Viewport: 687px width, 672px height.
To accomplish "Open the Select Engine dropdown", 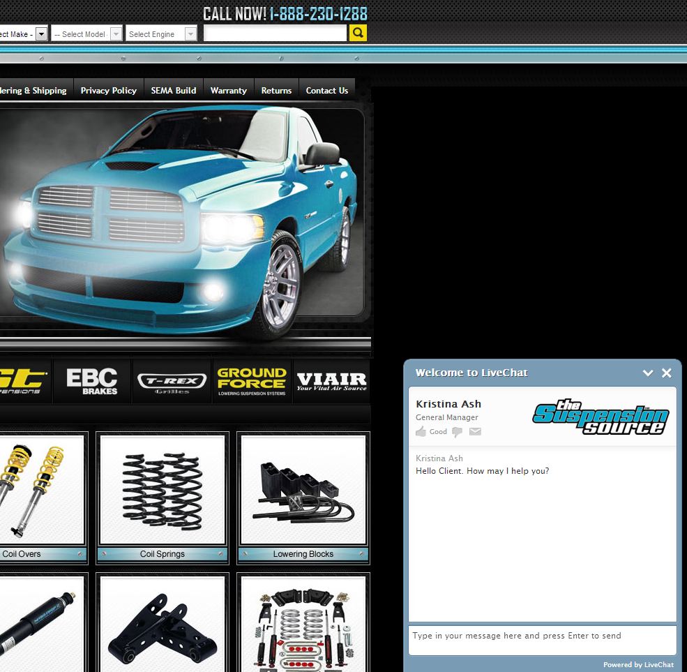I will click(161, 33).
